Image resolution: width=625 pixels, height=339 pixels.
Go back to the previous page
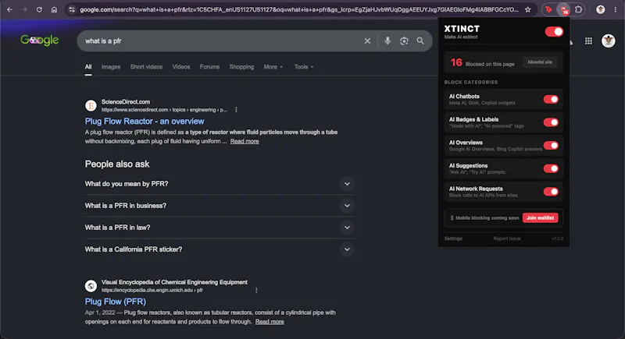pyautogui.click(x=9, y=9)
